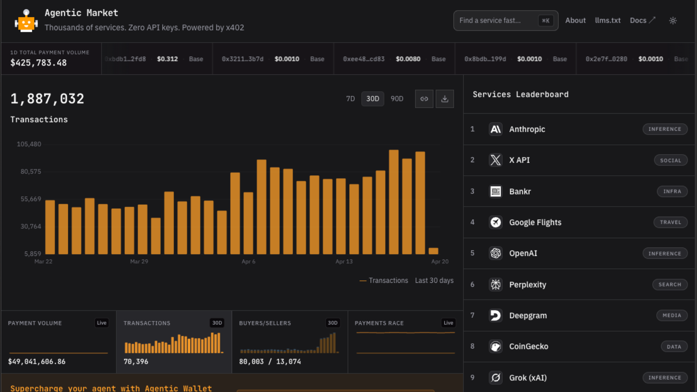Viewport: 697px width, 392px height.
Task: Select the 90D time range
Action: [397, 99]
